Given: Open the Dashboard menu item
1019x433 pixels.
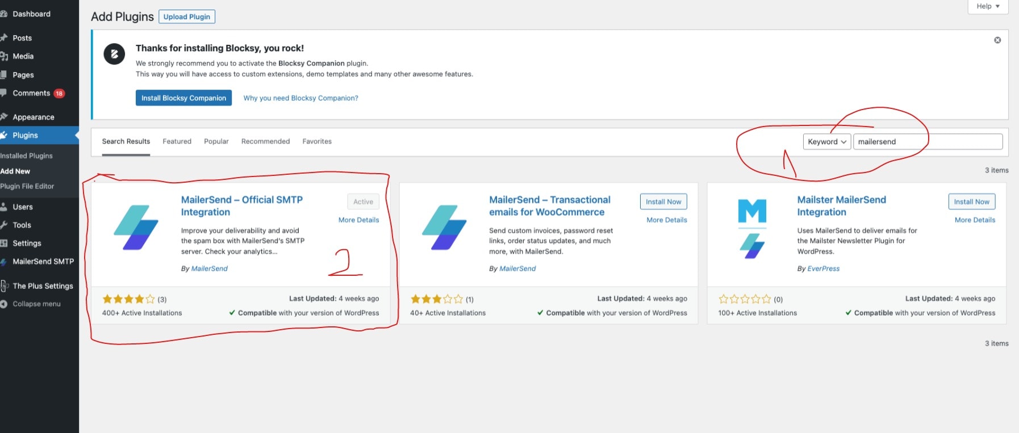Looking at the screenshot, I should [31, 14].
